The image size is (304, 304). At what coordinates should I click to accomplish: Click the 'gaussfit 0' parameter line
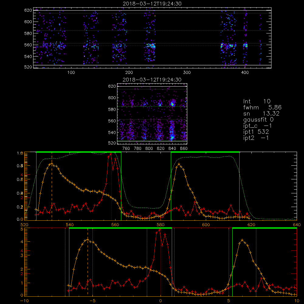click(x=258, y=119)
